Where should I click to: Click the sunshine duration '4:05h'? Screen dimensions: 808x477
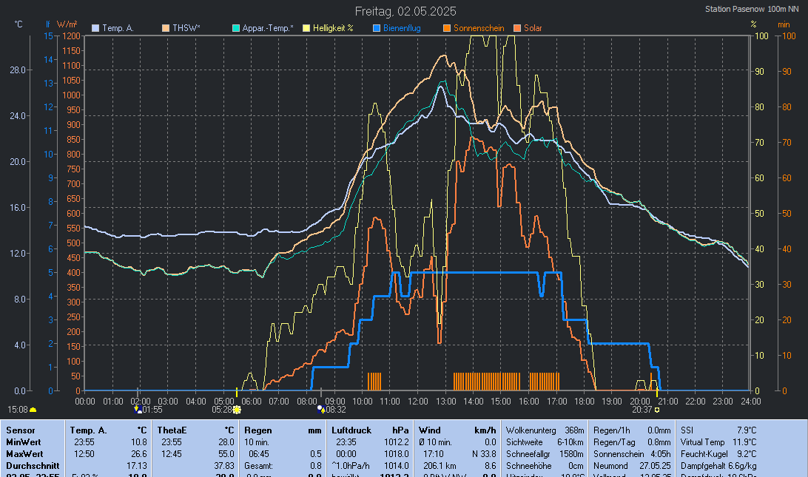click(661, 454)
